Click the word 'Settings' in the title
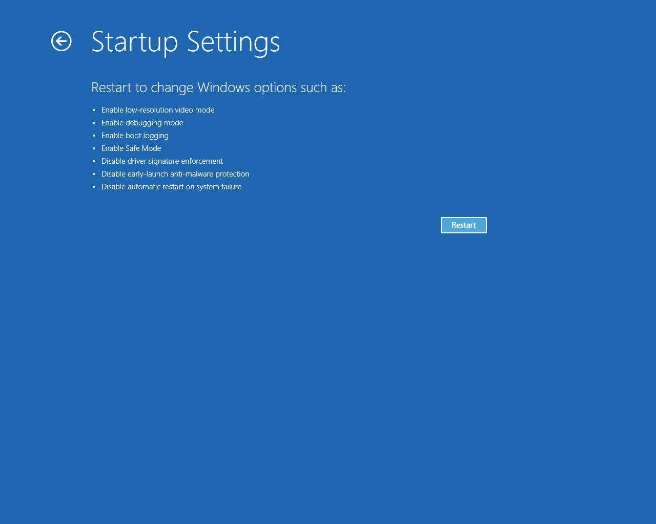This screenshot has width=656, height=524. click(x=233, y=43)
